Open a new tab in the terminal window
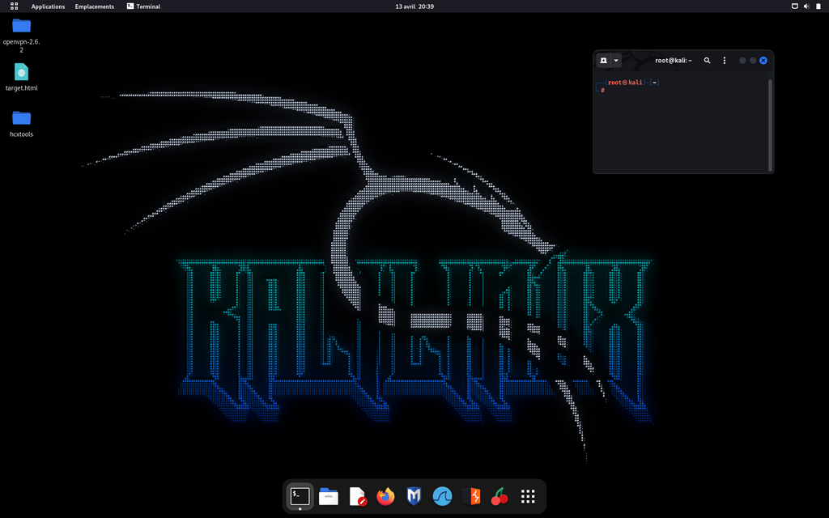 pos(603,60)
